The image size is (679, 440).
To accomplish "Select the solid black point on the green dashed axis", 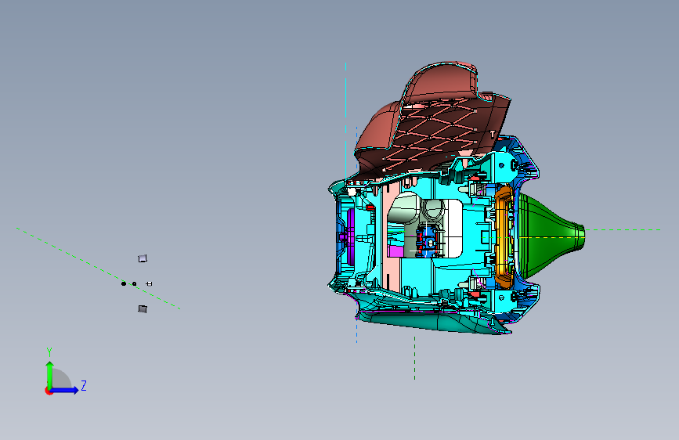I will coord(124,283).
